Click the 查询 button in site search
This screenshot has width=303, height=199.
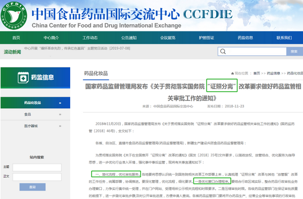(32, 187)
